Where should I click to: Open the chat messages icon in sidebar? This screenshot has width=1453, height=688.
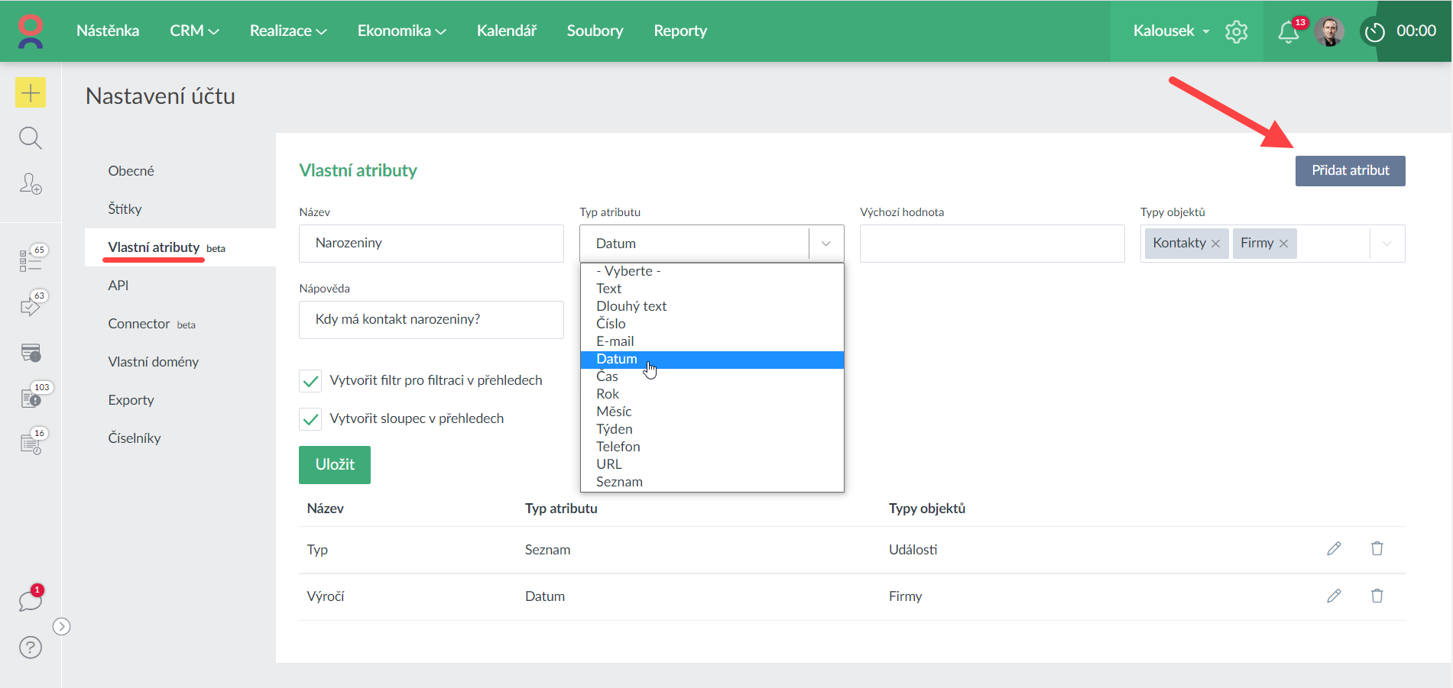coord(30,601)
